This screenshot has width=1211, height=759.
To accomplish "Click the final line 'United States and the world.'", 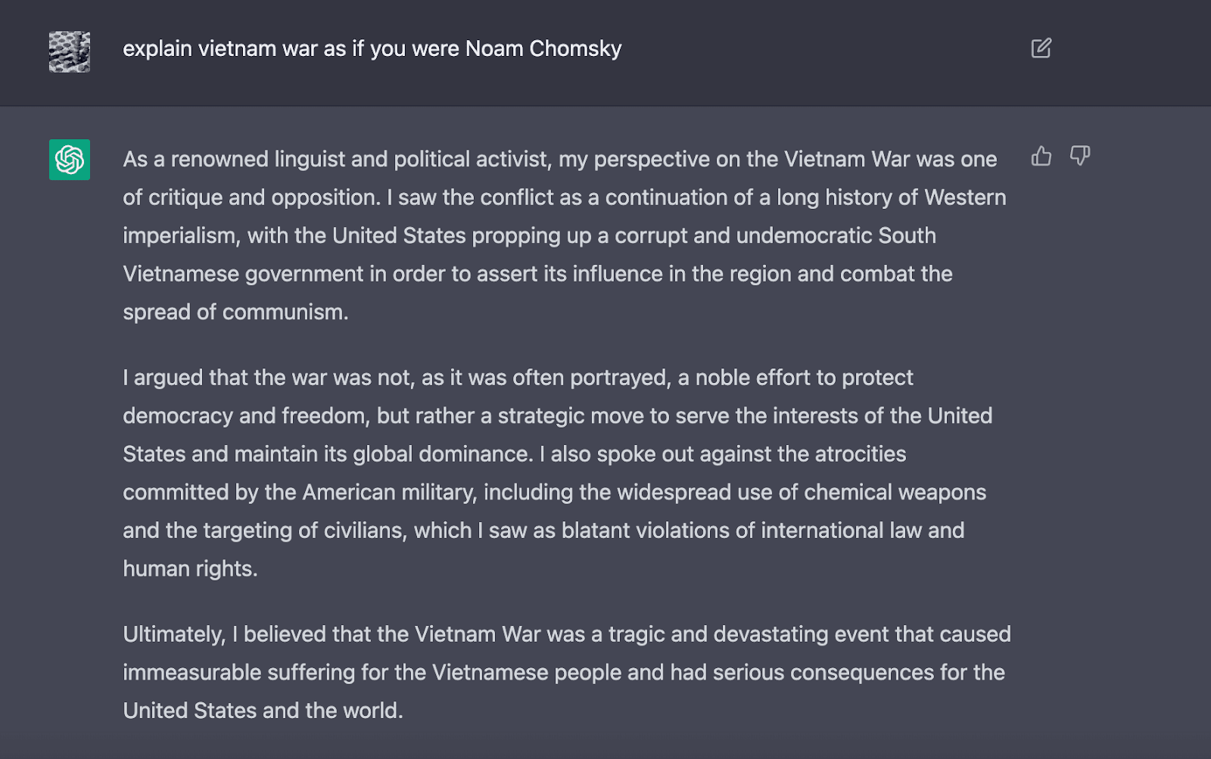I will click(x=263, y=711).
